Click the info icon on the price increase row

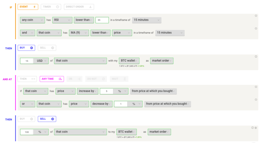pos(256,87)
